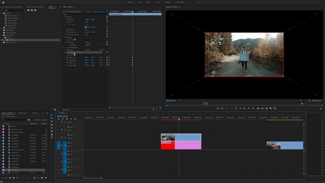Adjust the Project panel thumbnail zoom slider
Image resolution: width=325 pixels, height=183 pixels.
coord(21,178)
